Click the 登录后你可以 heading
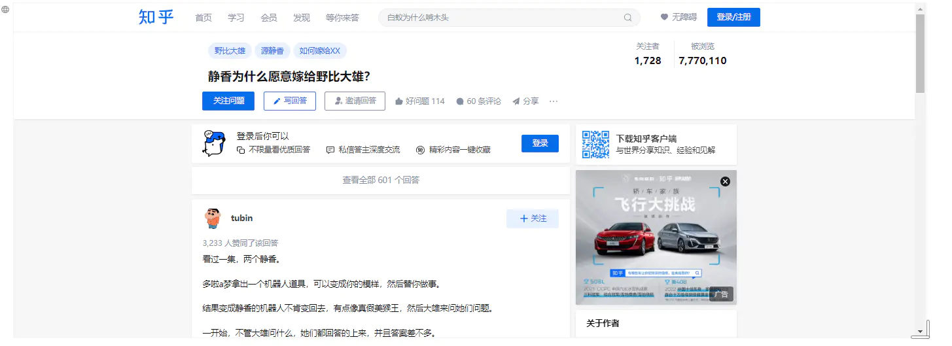The width and height of the screenshot is (952, 346). pyautogui.click(x=263, y=136)
